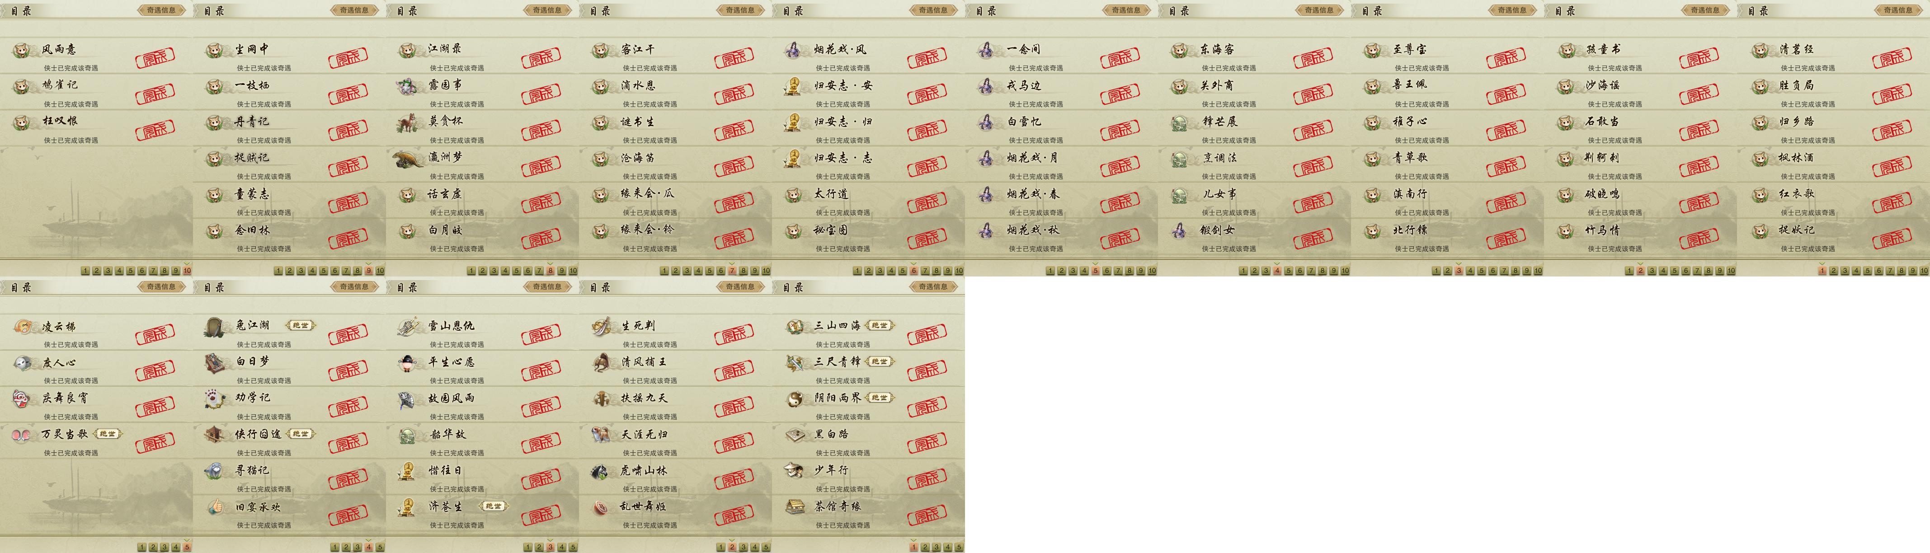
Task: Click the straw-hat youth icon for 少年行
Action: point(794,471)
